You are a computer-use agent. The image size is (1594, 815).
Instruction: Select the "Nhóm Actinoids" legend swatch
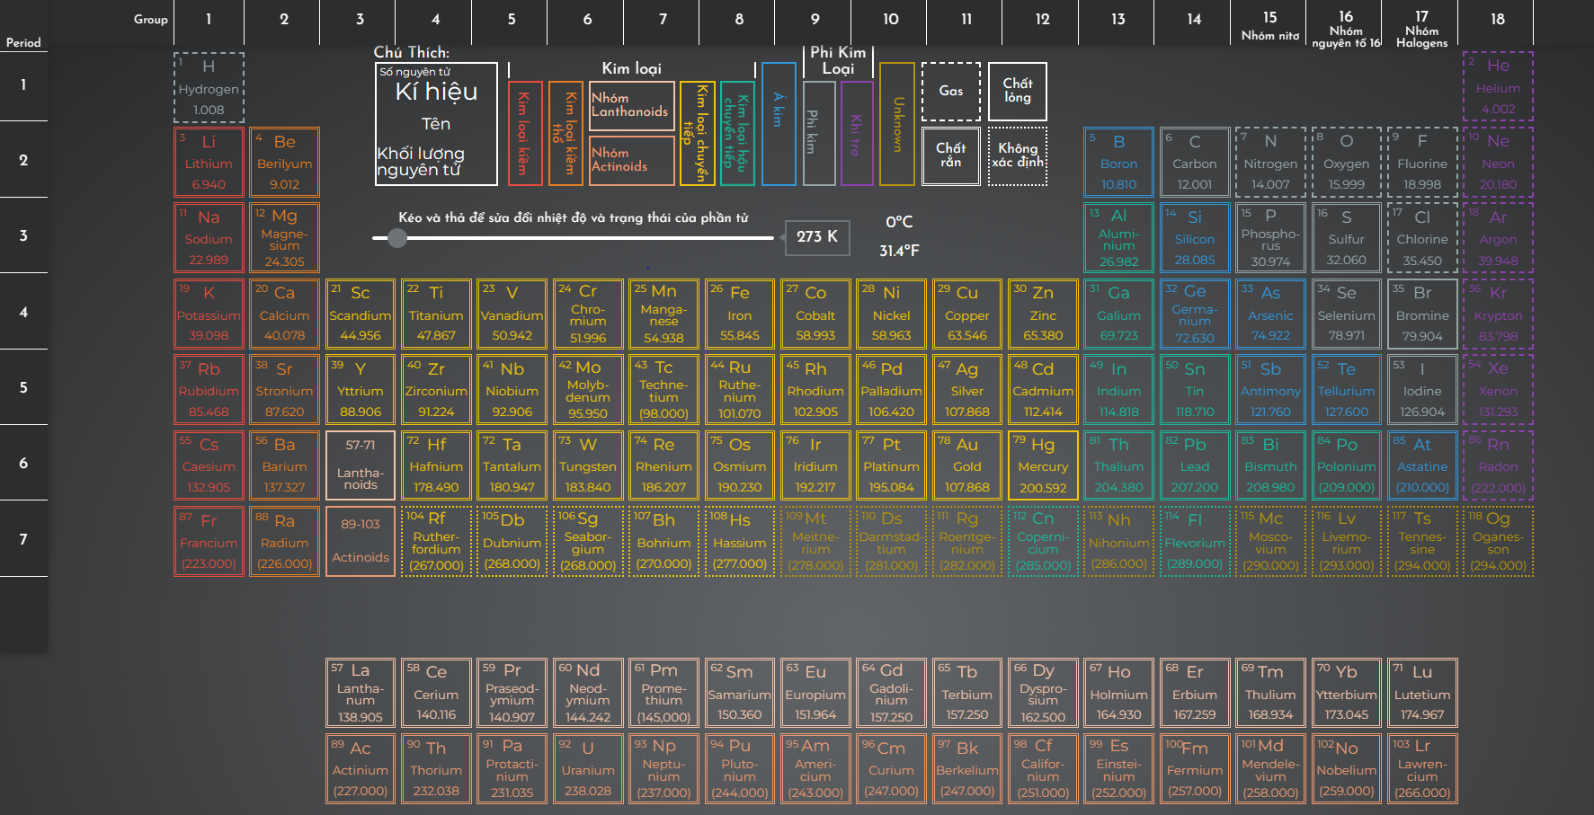(x=632, y=162)
